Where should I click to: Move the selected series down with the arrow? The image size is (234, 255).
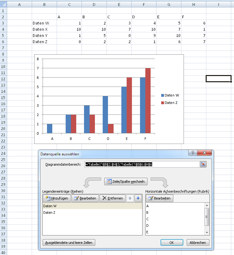[138, 198]
